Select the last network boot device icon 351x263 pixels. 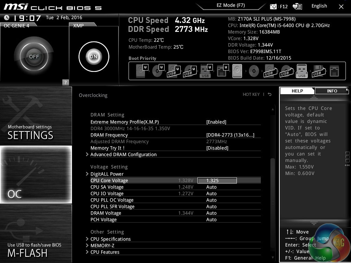[334, 71]
